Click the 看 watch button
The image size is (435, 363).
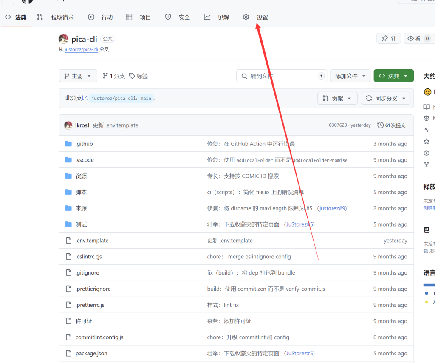click(419, 38)
